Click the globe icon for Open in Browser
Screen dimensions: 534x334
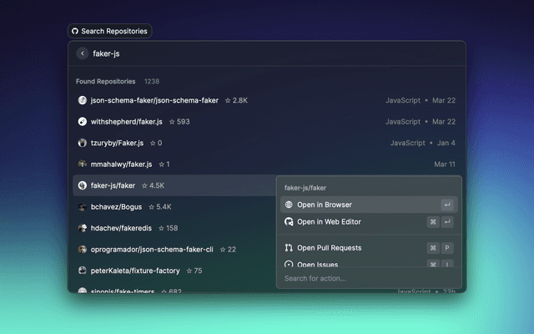tap(289, 205)
